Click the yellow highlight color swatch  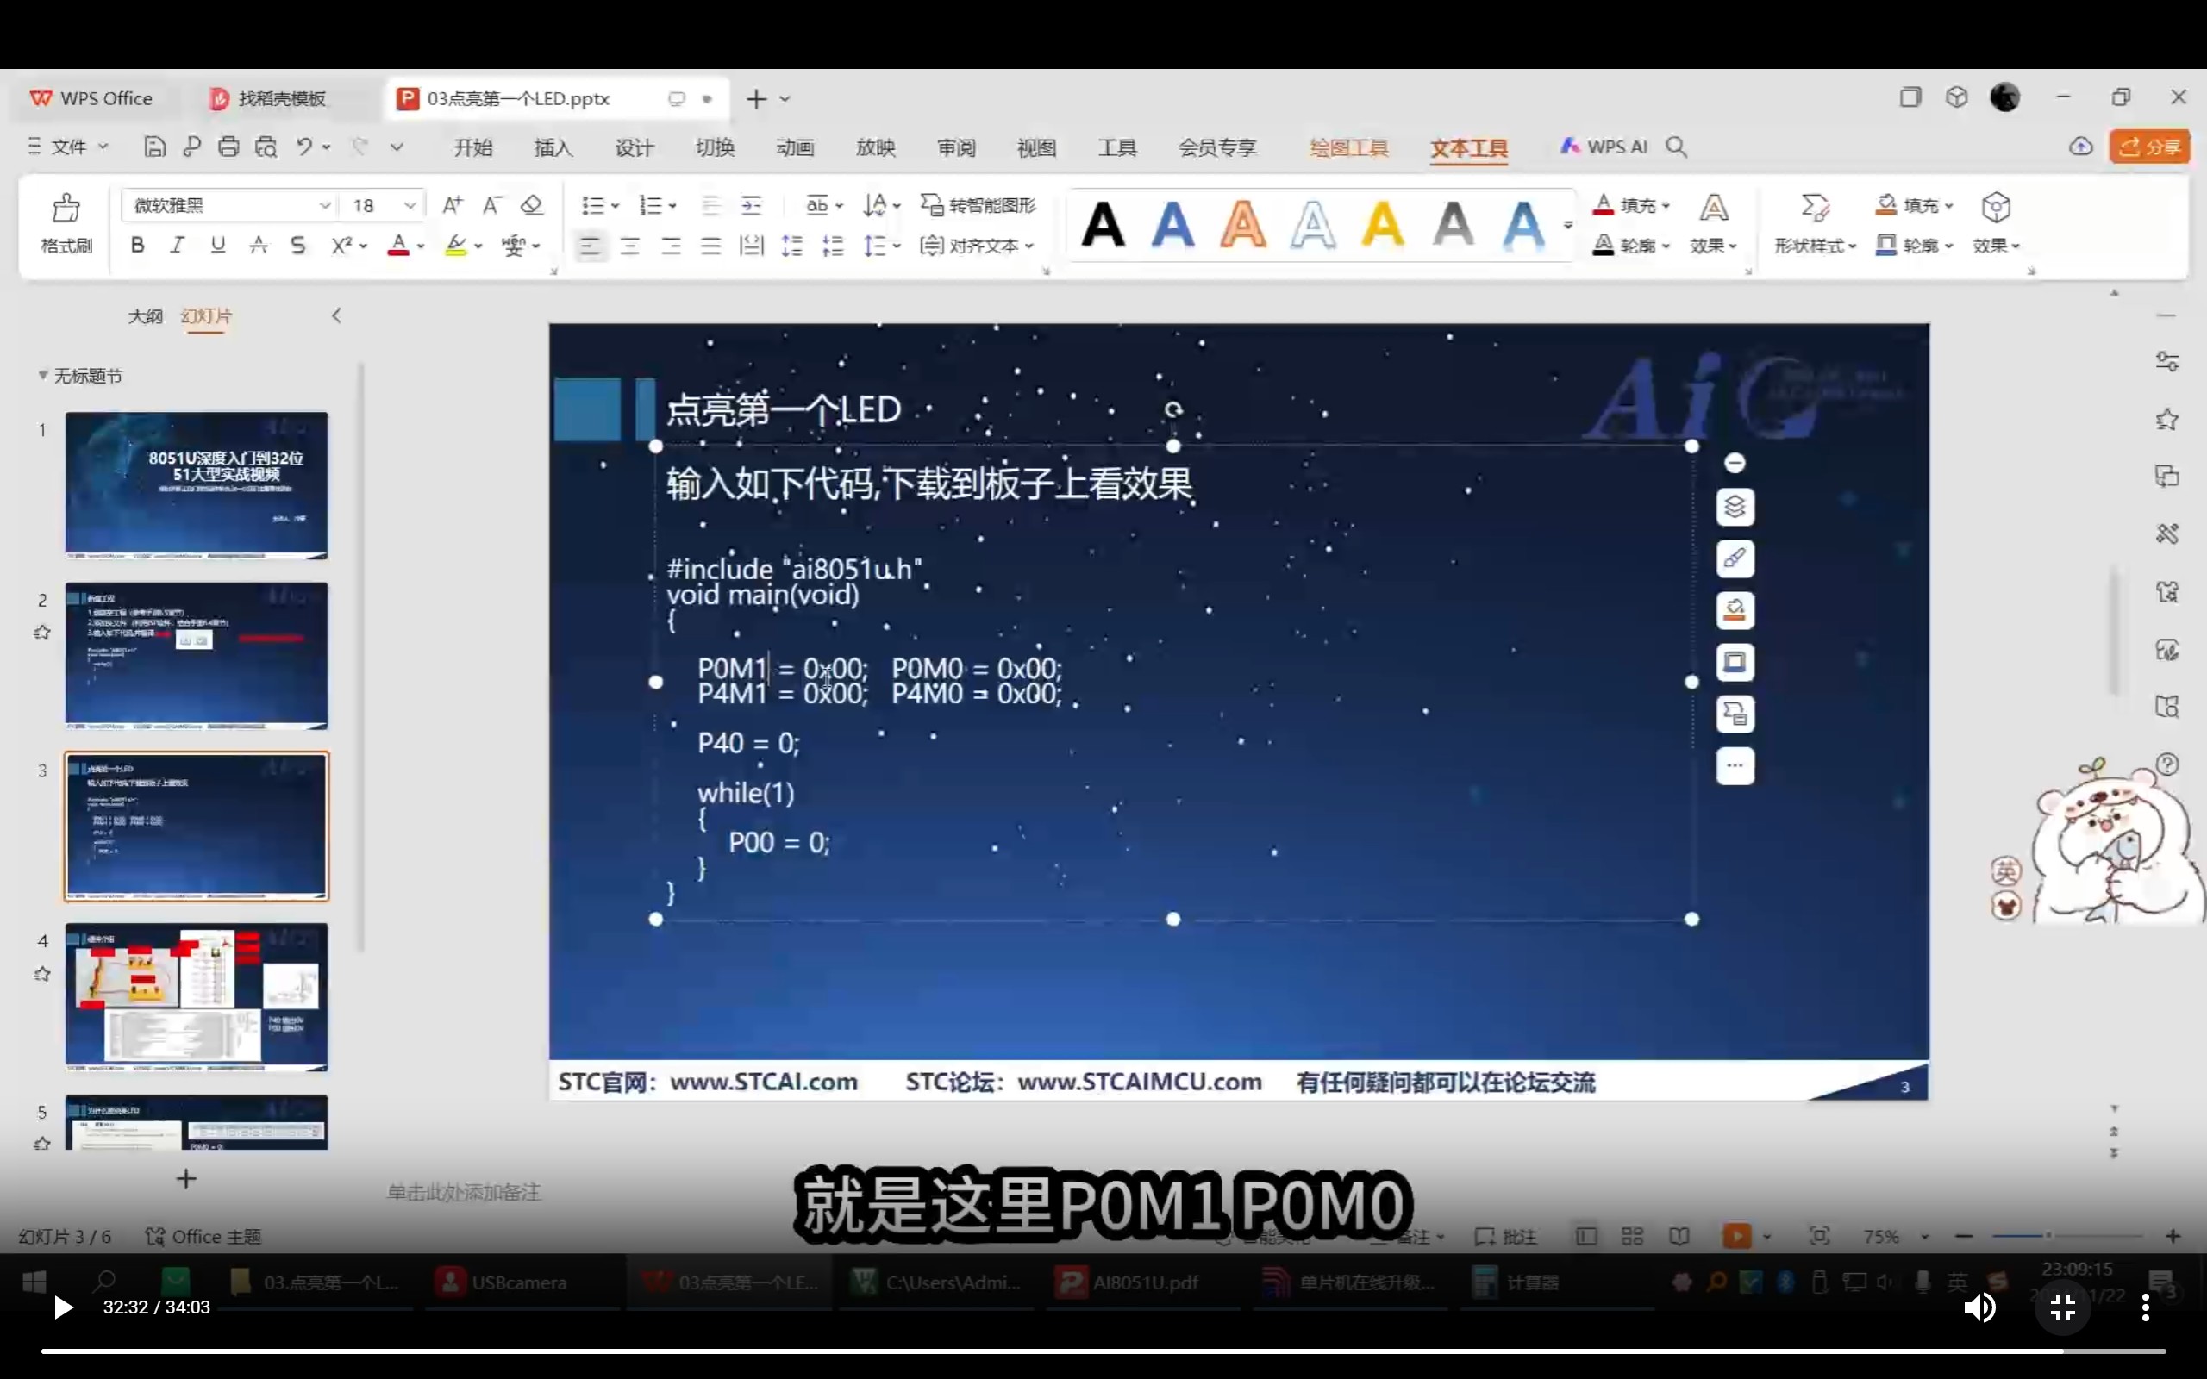tap(455, 246)
